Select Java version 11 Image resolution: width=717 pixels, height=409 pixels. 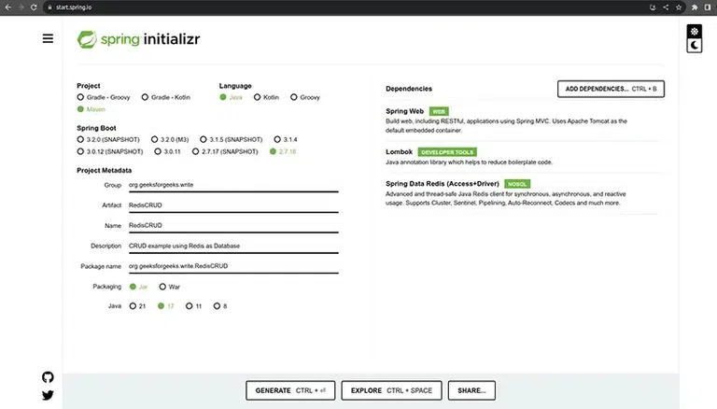[193, 306]
